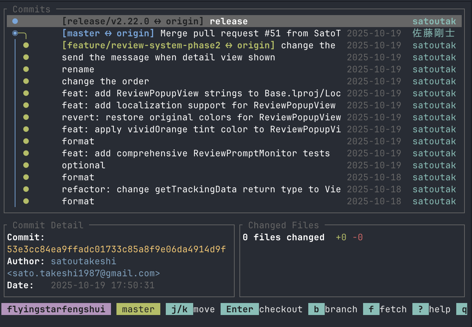Select the master branch status label
The image size is (472, 327).
click(x=138, y=309)
